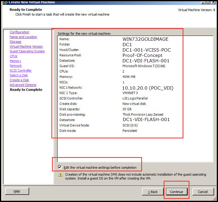Click the Ready to Complete sidebar step
This screenshot has width=218, height=202.
26,90
